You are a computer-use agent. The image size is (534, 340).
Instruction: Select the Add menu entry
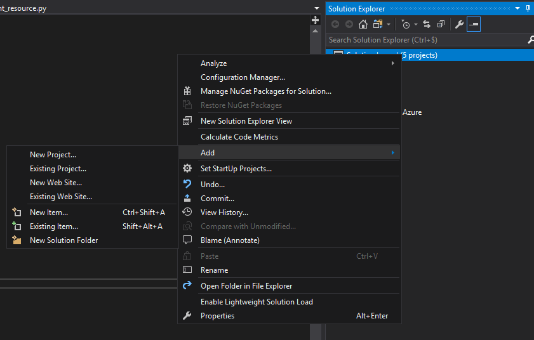coord(290,152)
